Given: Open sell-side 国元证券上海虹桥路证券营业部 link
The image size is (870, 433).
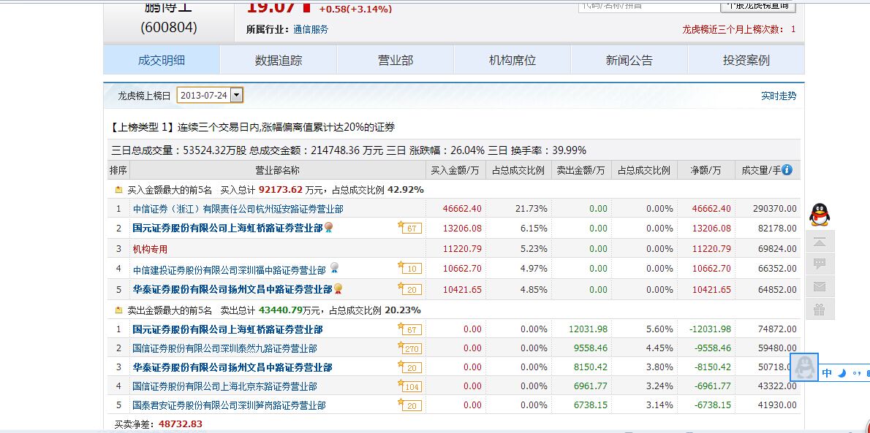Looking at the screenshot, I should (x=227, y=329).
